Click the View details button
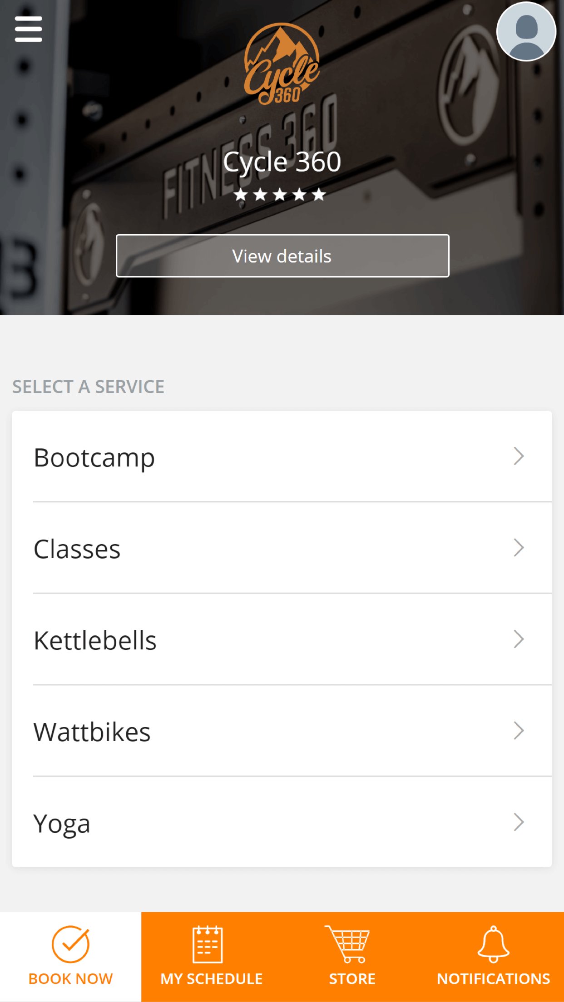564x1002 pixels. [x=282, y=256]
